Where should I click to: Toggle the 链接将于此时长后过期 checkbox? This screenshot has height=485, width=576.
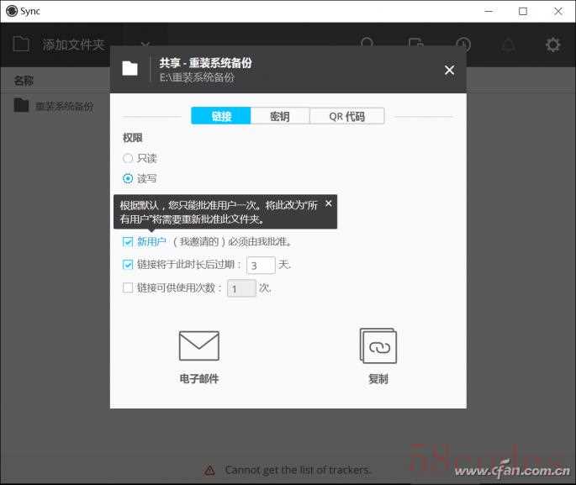(128, 264)
